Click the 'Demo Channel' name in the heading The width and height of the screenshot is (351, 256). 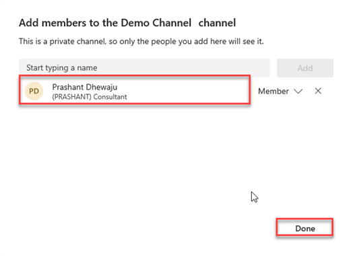[156, 23]
